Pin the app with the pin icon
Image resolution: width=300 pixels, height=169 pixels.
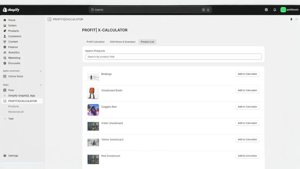tap(291, 19)
